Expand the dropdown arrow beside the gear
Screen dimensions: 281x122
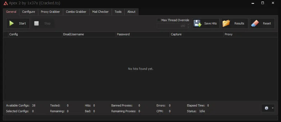(x=273, y=108)
